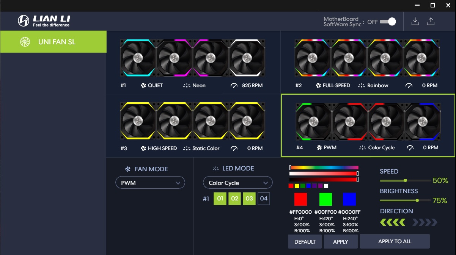Click the rainbow hue slider bar
The width and height of the screenshot is (456, 255).
pos(324,167)
